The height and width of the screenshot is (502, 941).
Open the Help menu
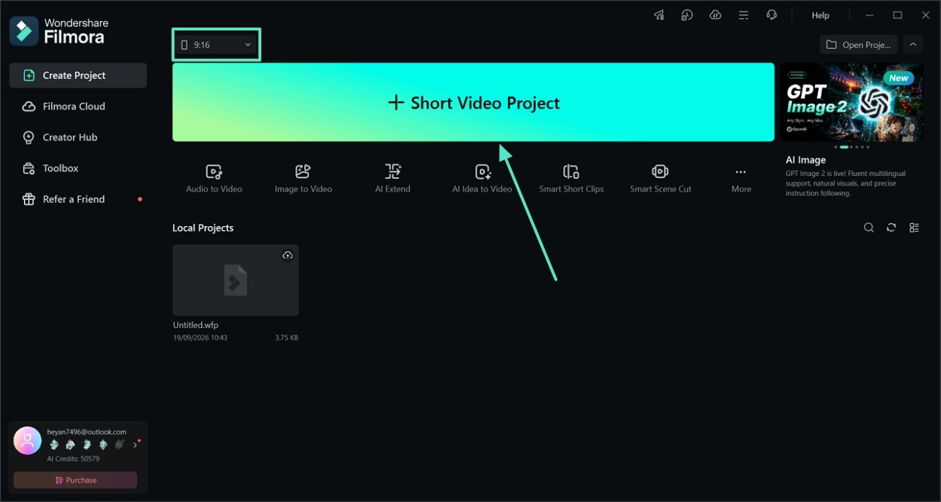[x=820, y=15]
